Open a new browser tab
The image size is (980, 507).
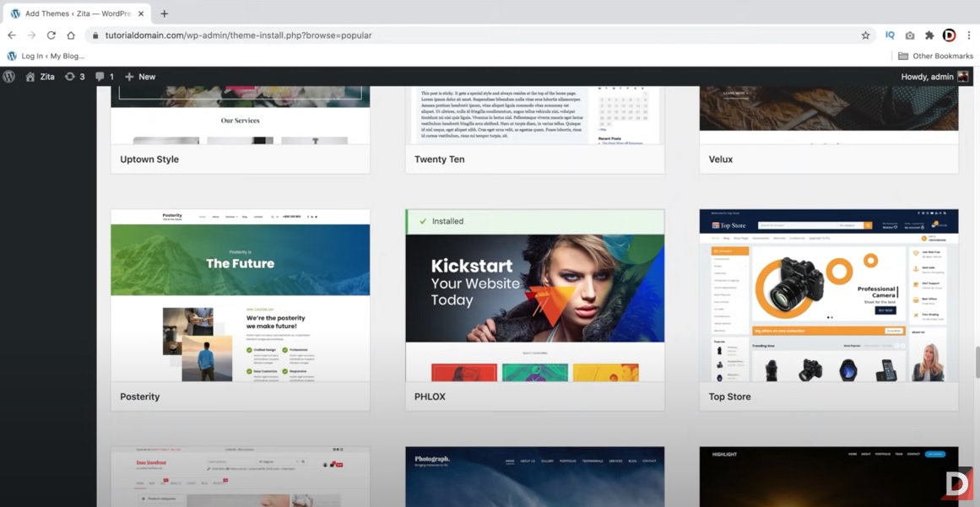point(165,13)
